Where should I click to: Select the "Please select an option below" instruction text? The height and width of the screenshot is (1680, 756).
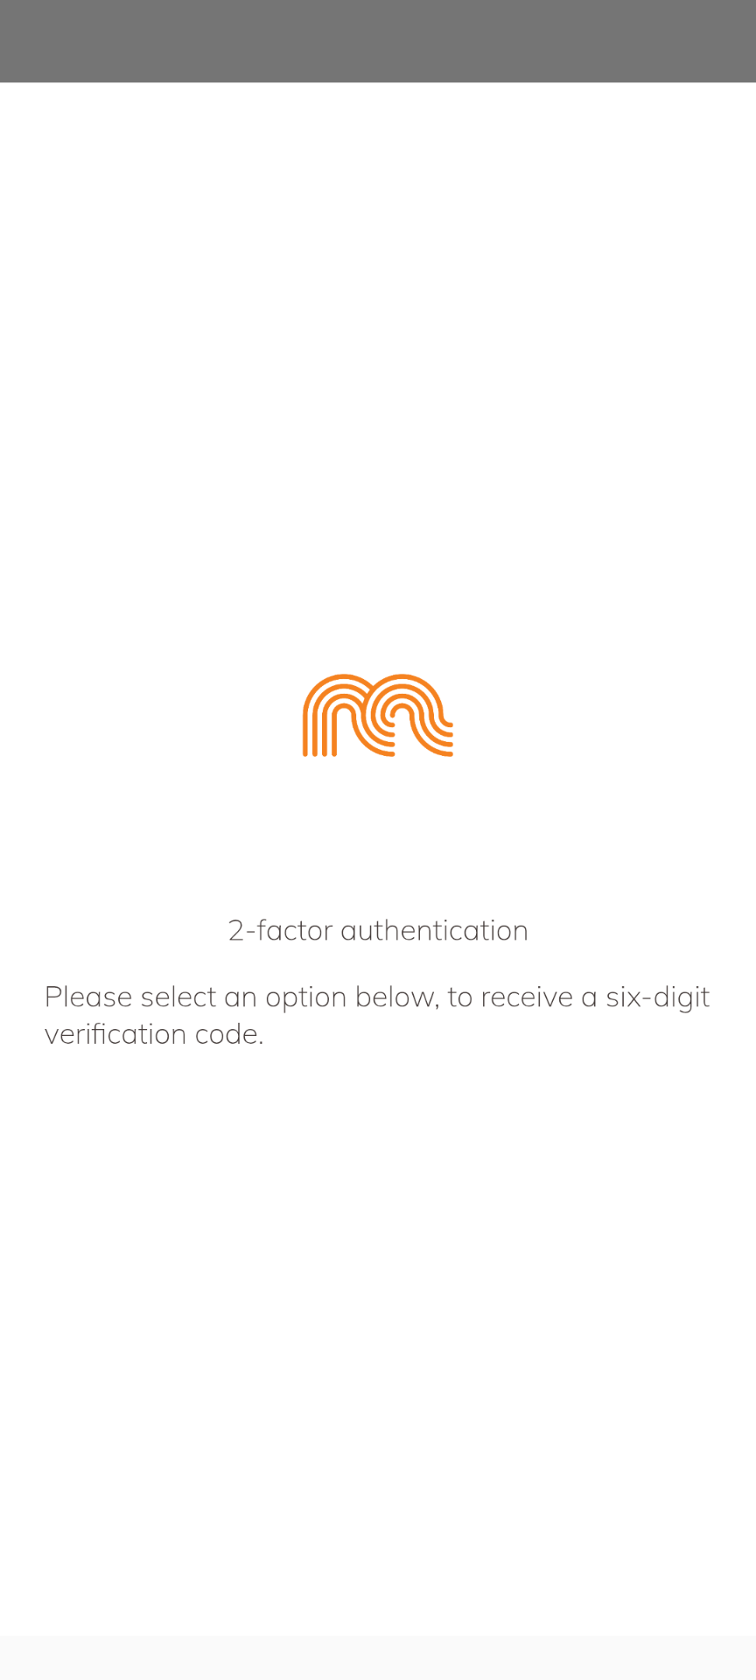[x=378, y=1015]
